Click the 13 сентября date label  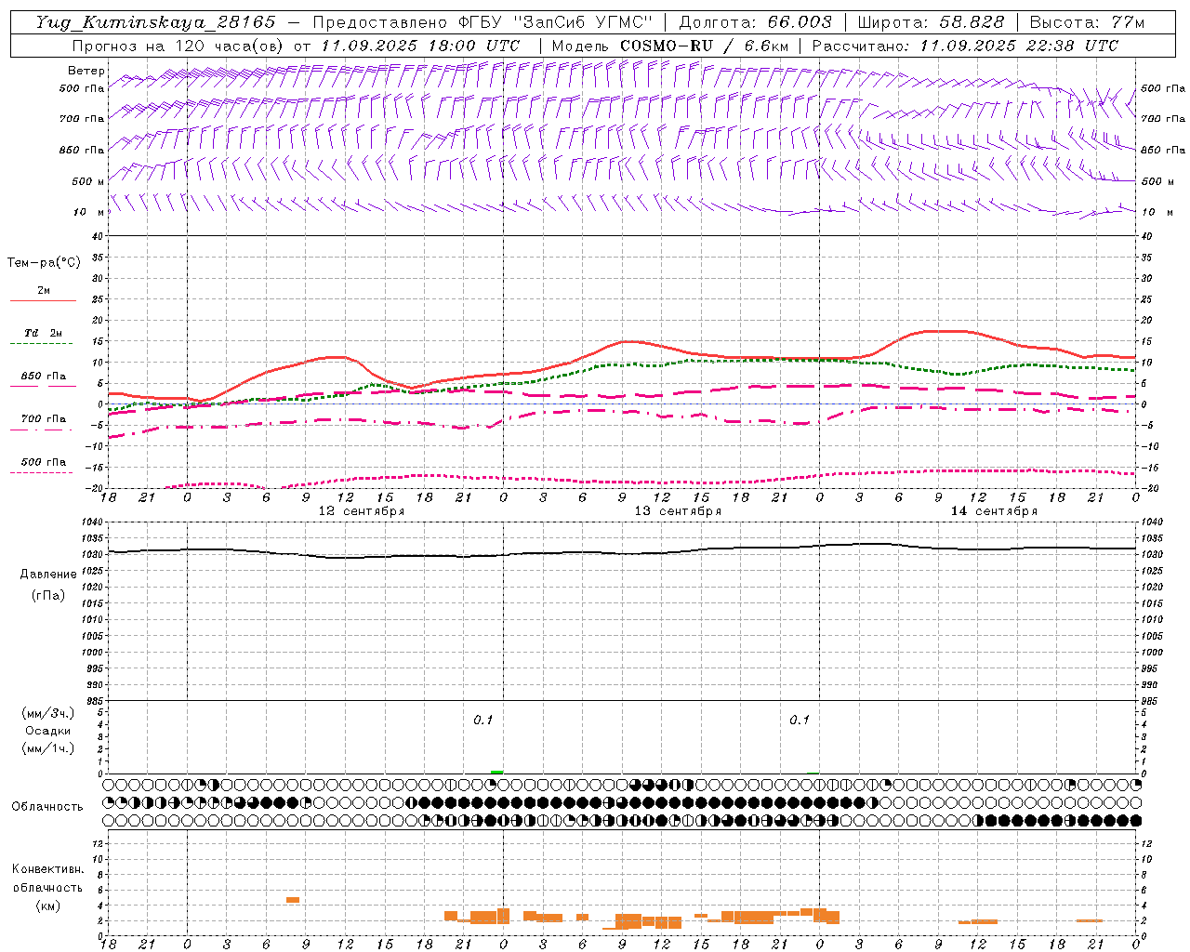click(x=678, y=511)
